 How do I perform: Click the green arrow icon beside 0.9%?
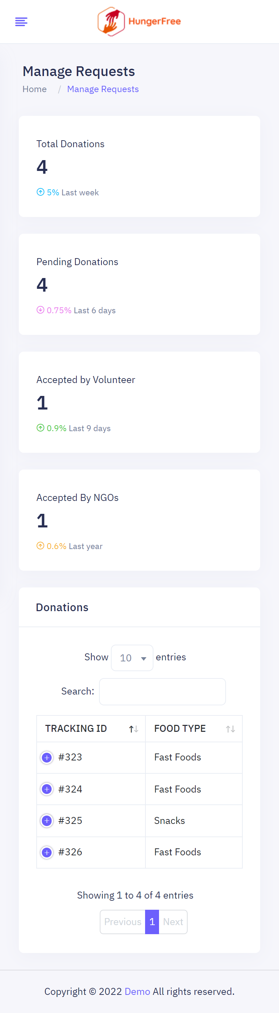pos(40,428)
